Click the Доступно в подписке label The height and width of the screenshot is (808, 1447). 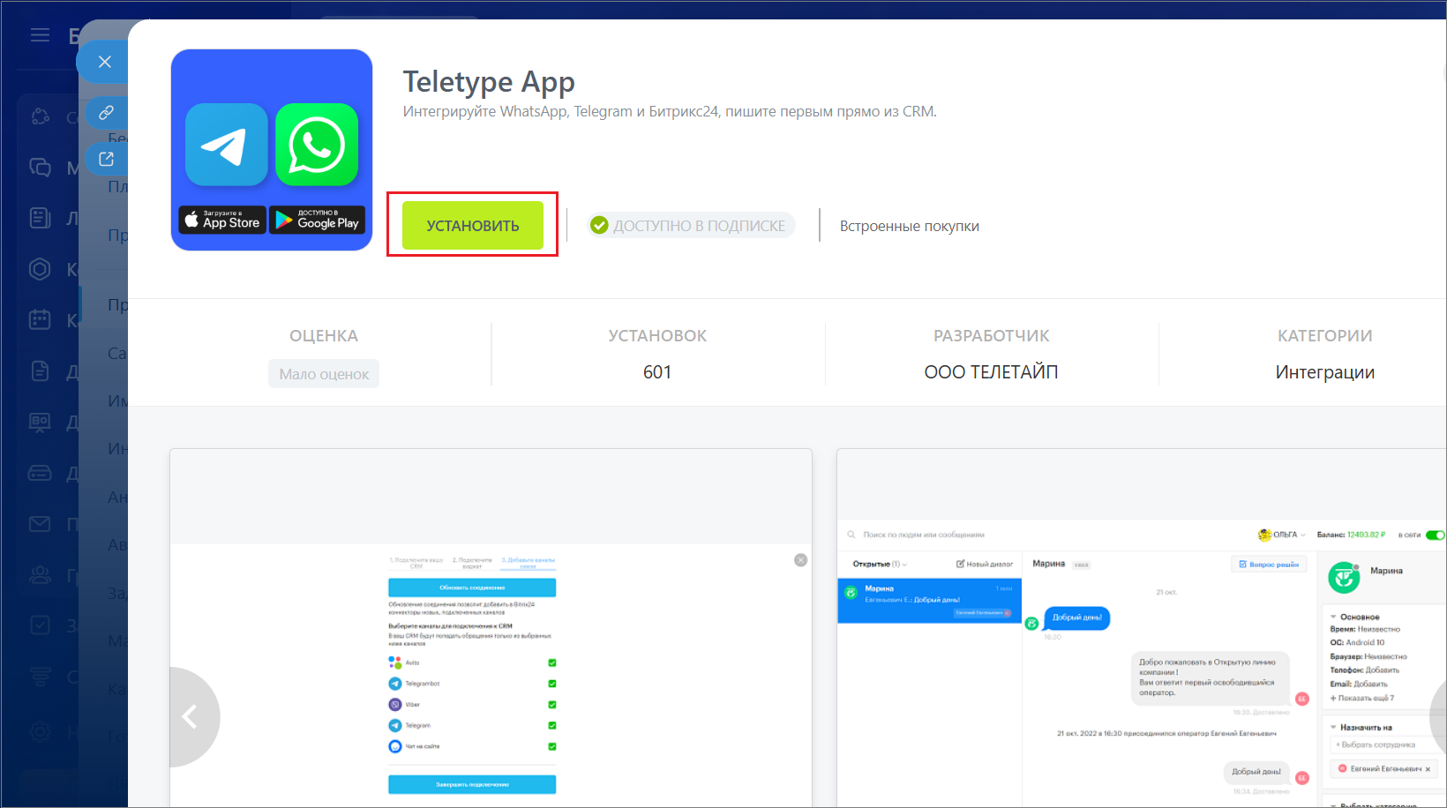(692, 226)
